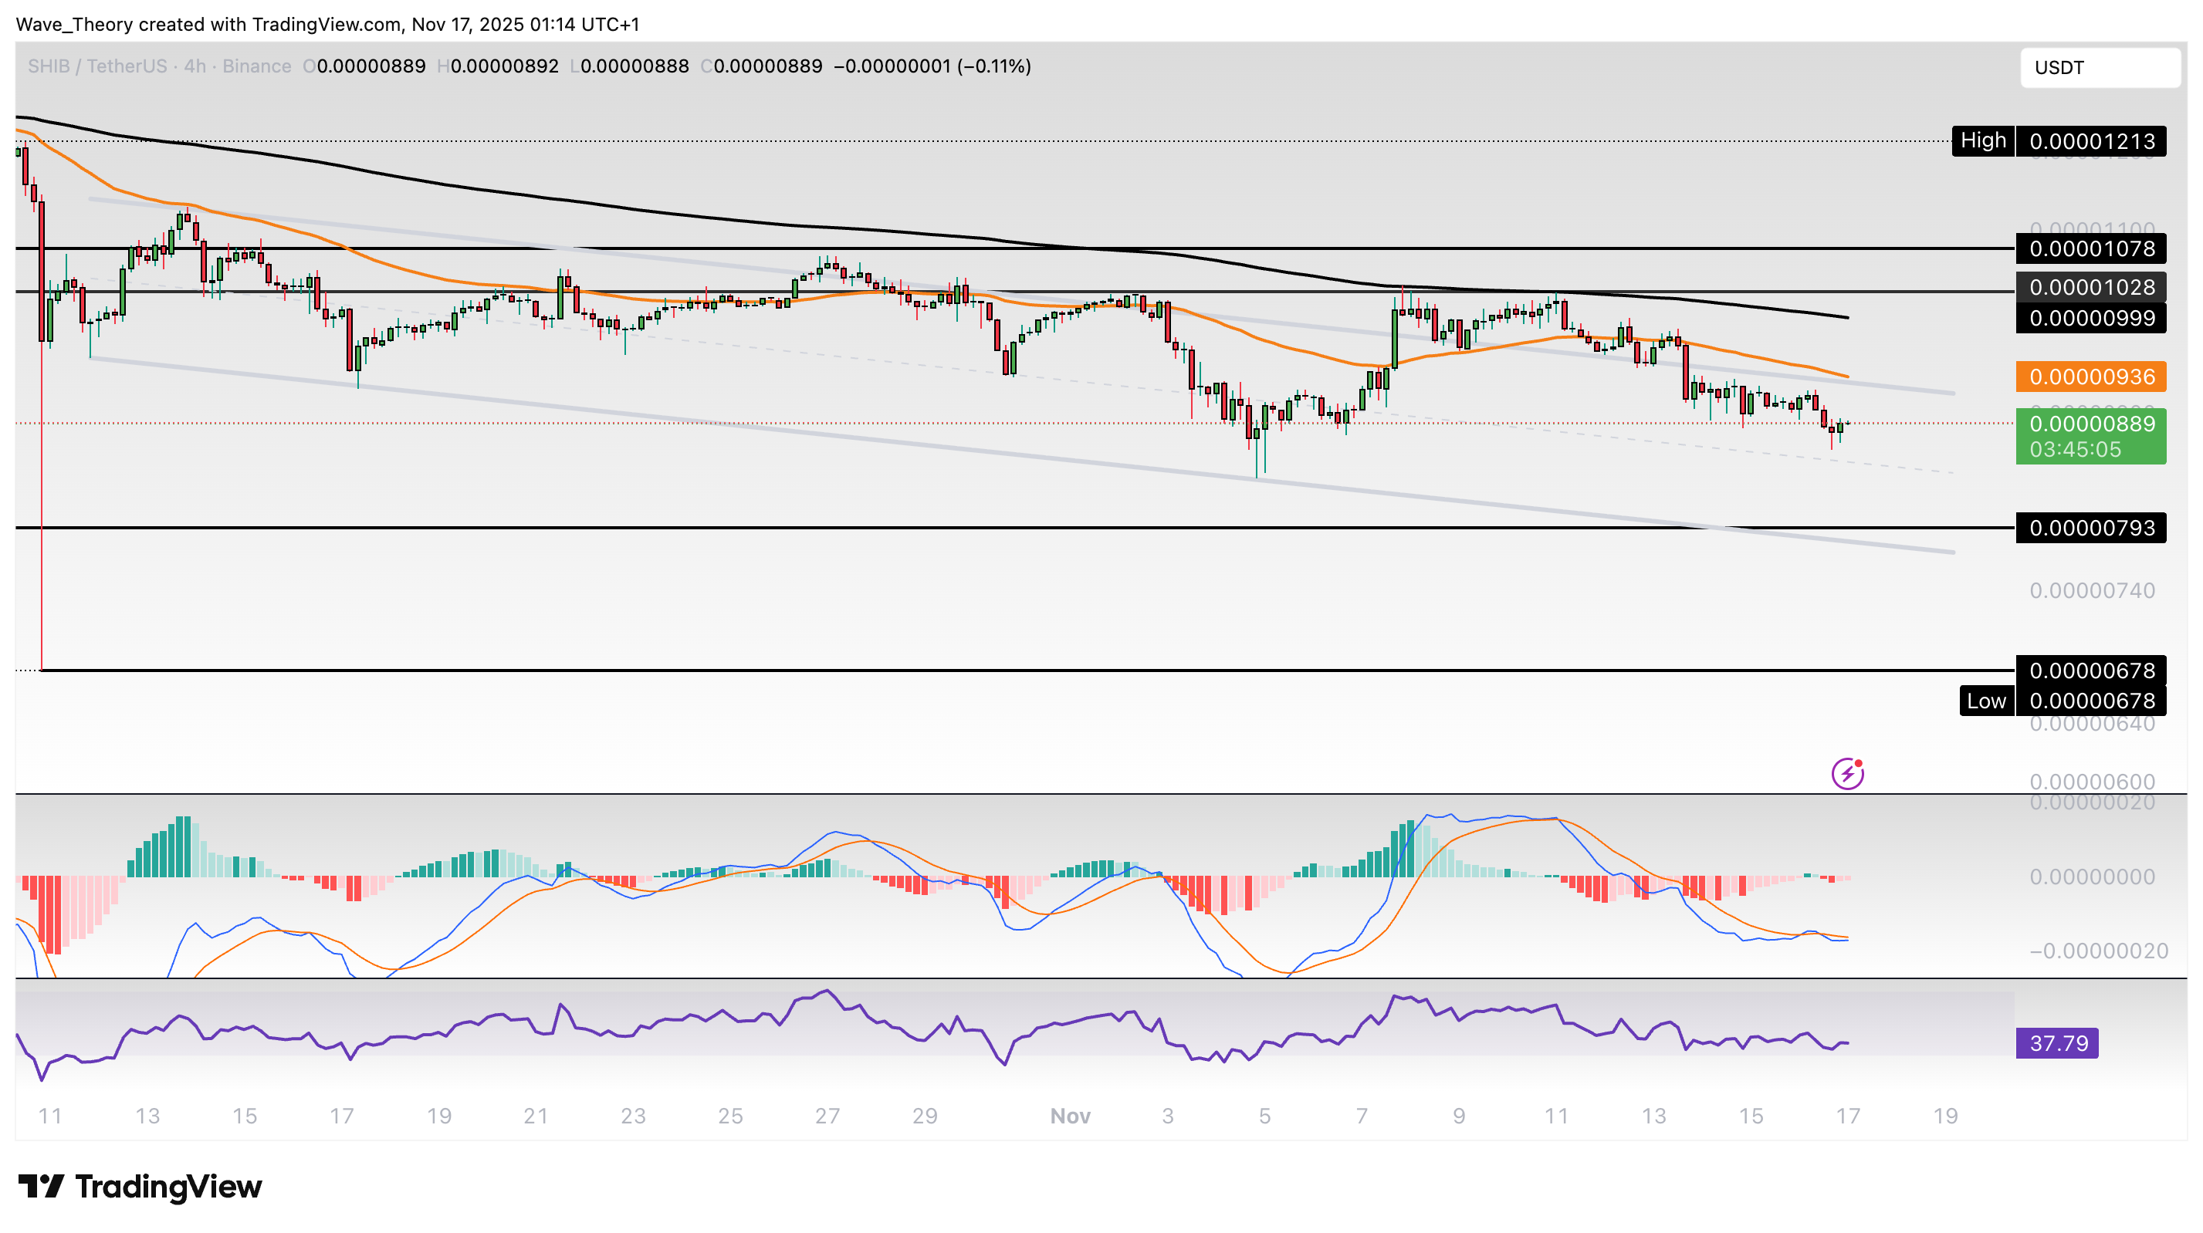Image resolution: width=2203 pixels, height=1233 pixels.
Task: Click the black 0.00000999 moving average label
Action: [x=2091, y=318]
